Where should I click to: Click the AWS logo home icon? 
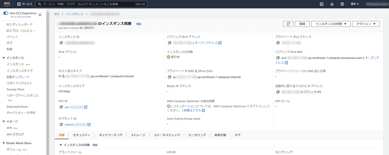[x=7, y=4]
